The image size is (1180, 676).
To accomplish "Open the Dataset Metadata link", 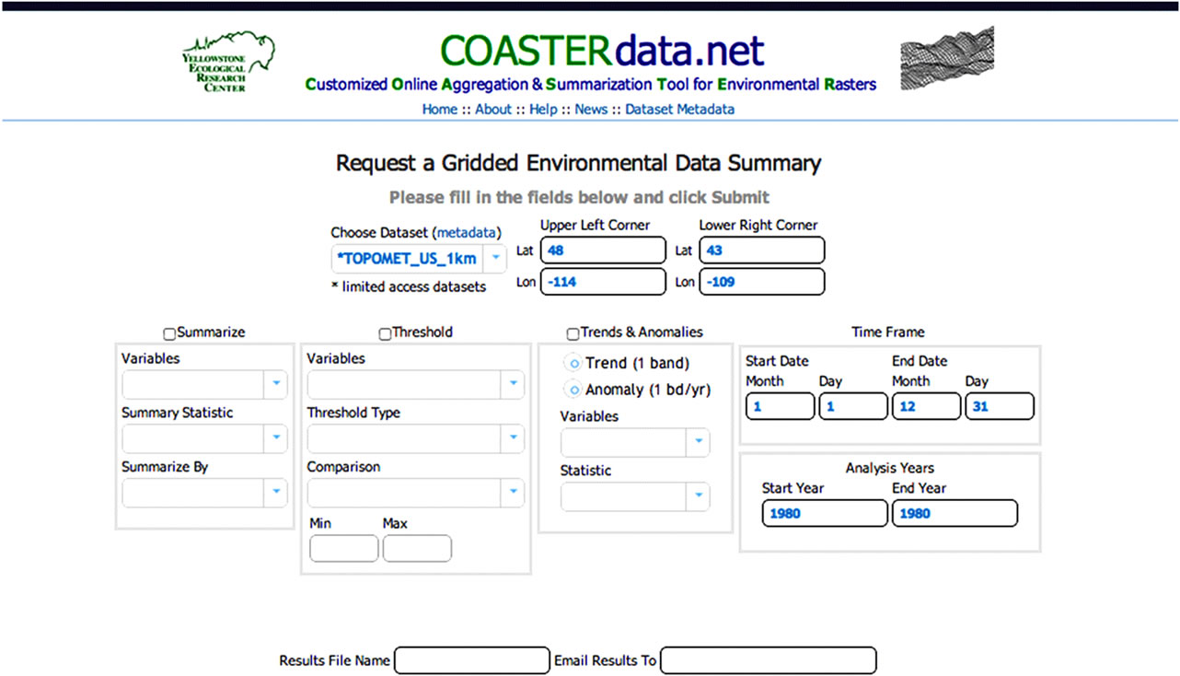I will click(679, 109).
